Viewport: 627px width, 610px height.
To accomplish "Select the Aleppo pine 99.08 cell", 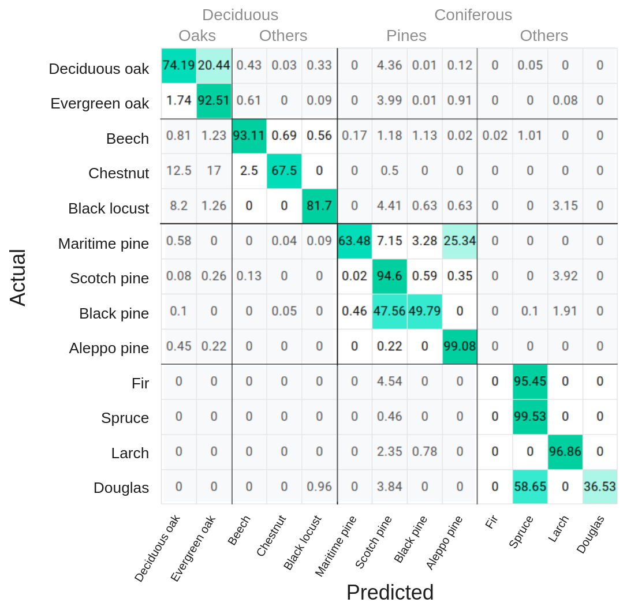I will (460, 346).
